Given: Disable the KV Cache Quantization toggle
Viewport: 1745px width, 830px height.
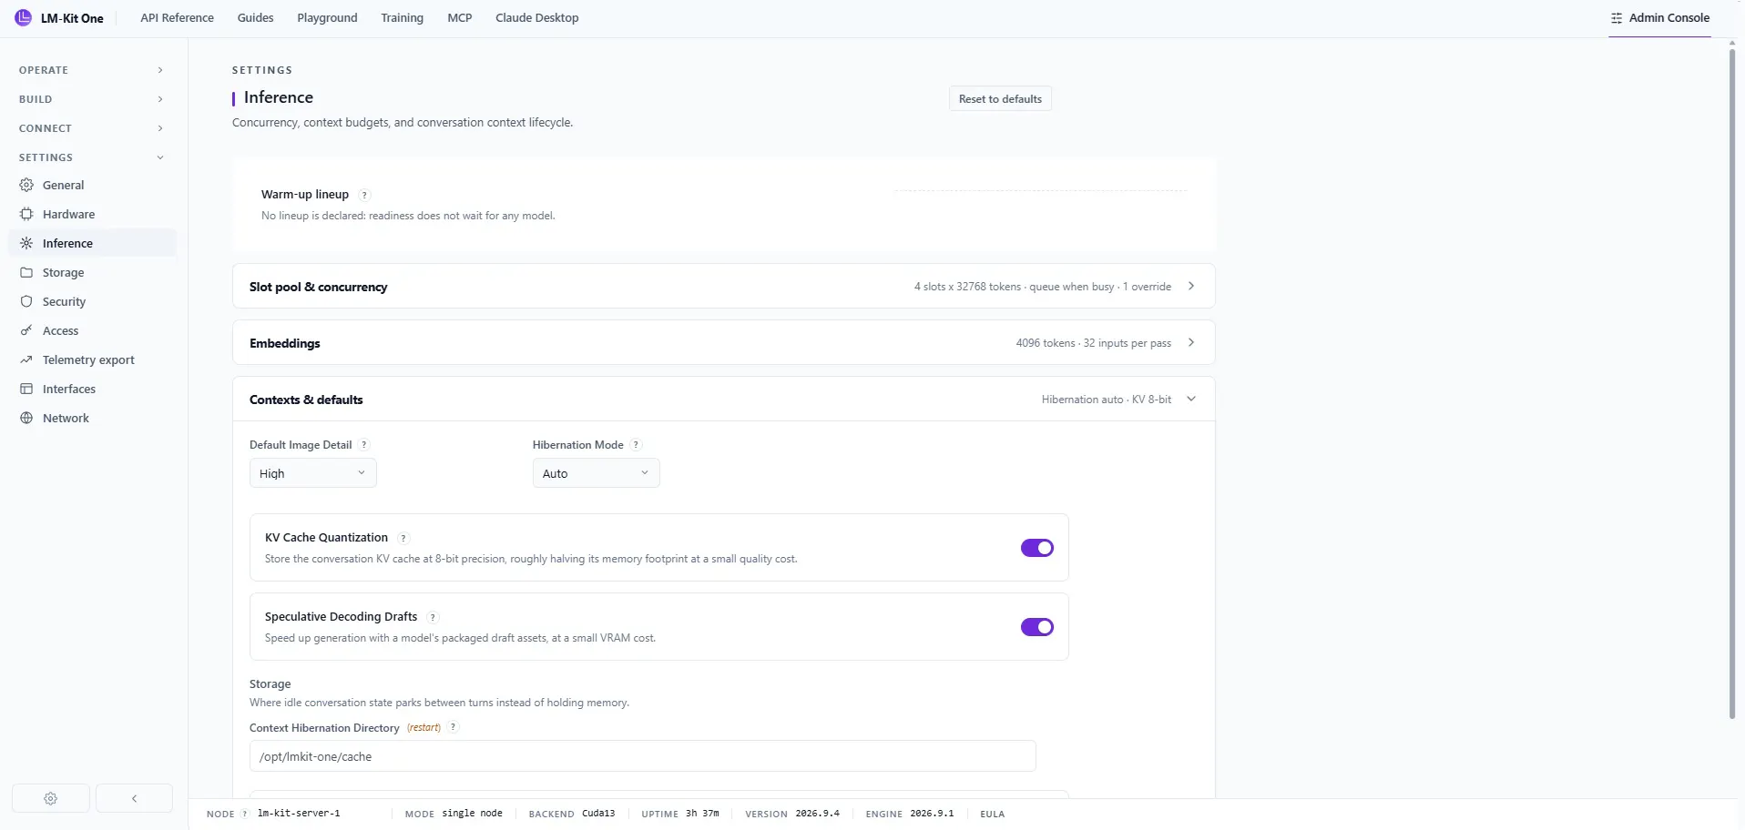Looking at the screenshot, I should pos(1037,548).
